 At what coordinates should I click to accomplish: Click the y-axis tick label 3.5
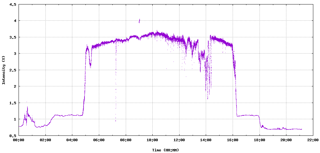[13, 37]
